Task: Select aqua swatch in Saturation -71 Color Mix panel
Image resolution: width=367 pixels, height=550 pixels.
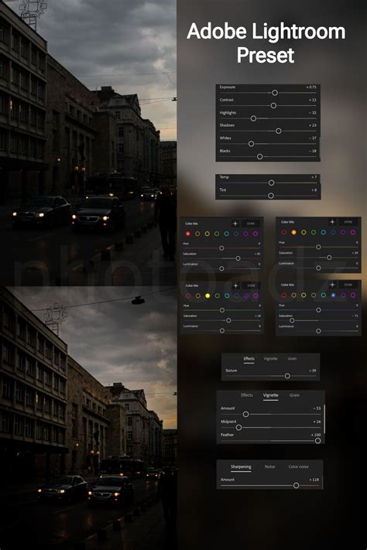Action: pyautogui.click(x=323, y=295)
